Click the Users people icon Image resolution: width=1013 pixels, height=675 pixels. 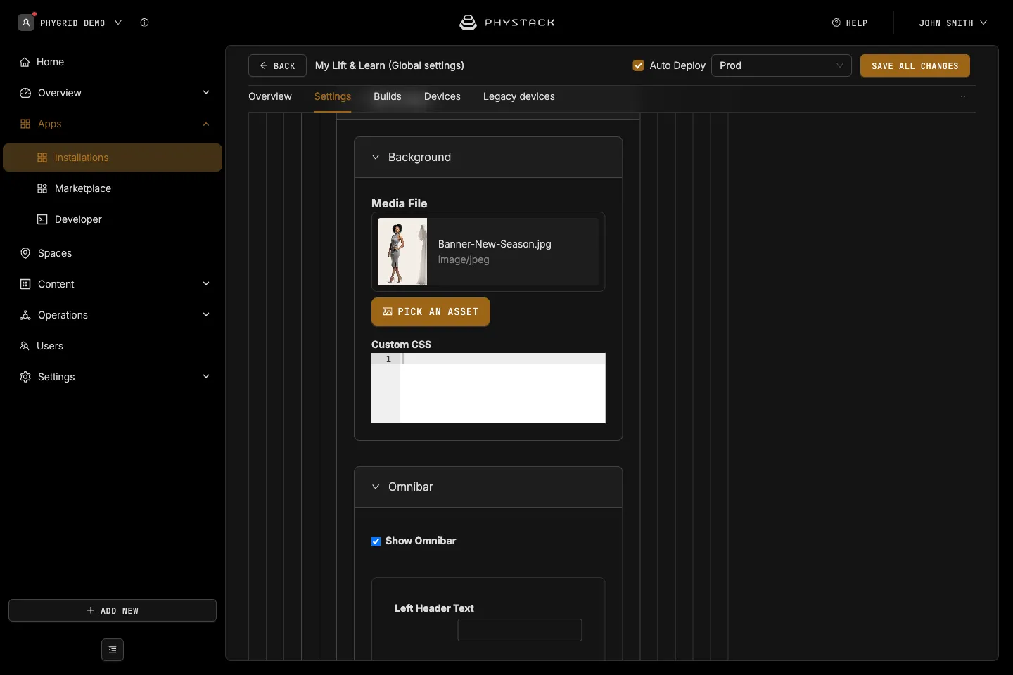(x=25, y=346)
